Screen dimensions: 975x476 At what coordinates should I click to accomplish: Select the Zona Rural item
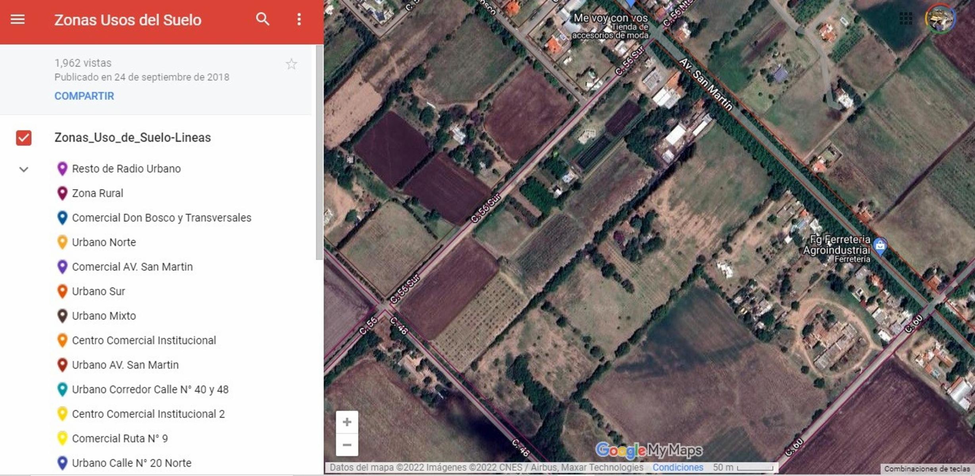tap(98, 193)
